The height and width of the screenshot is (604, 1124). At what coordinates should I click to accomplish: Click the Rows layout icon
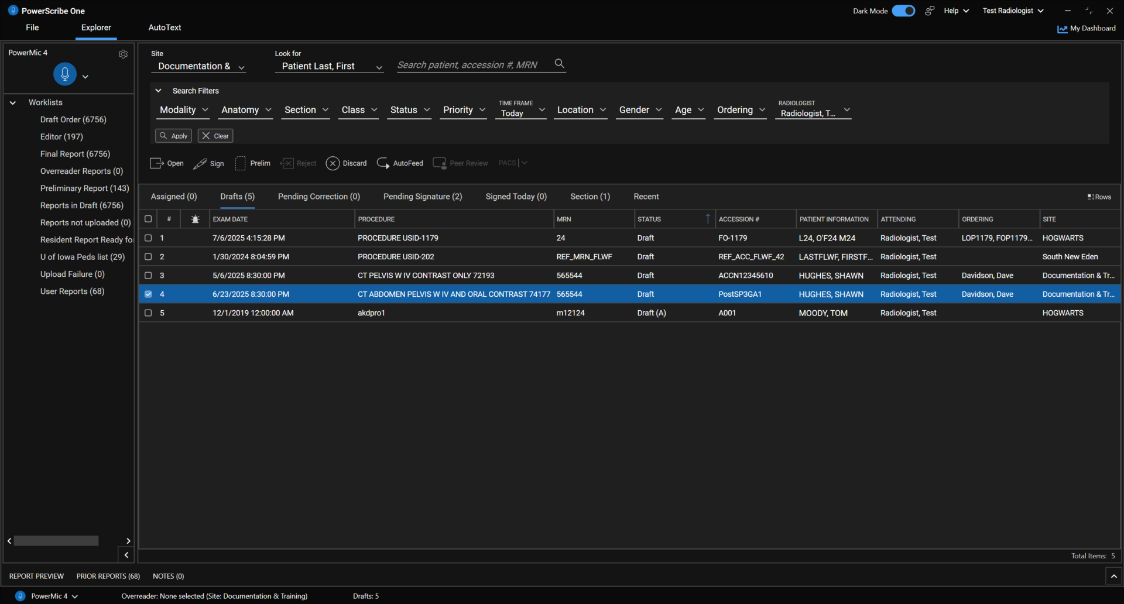1090,197
